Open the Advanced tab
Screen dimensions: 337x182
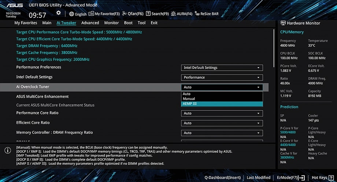pos(90,23)
